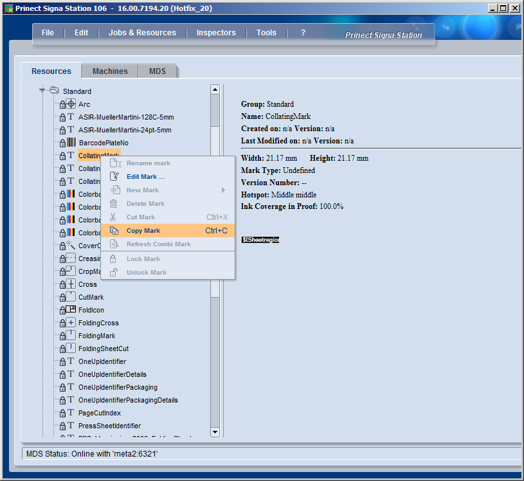Click the Rename mark icon
The height and width of the screenshot is (481, 524).
point(115,163)
